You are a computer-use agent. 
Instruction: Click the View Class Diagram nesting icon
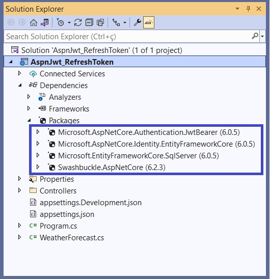(x=116, y=22)
